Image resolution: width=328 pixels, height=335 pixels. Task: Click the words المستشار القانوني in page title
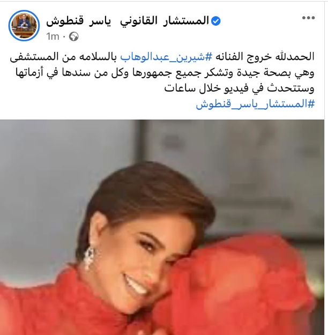pos(165,21)
